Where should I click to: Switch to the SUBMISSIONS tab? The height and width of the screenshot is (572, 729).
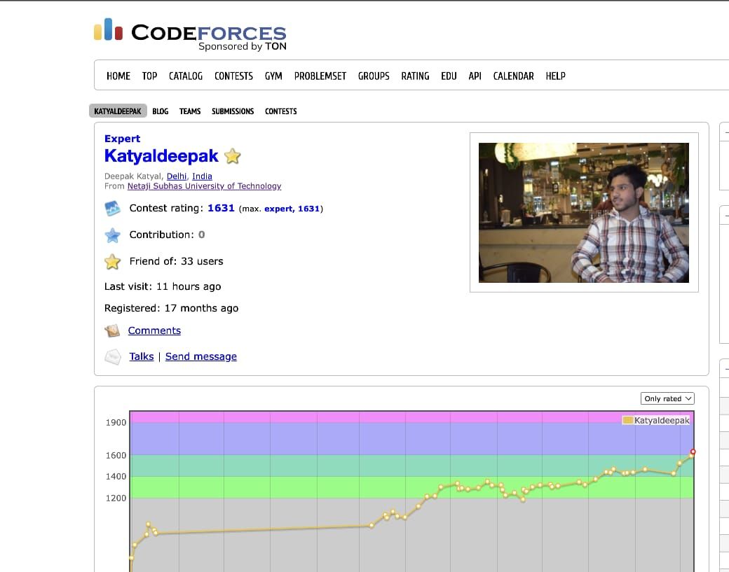click(x=233, y=111)
